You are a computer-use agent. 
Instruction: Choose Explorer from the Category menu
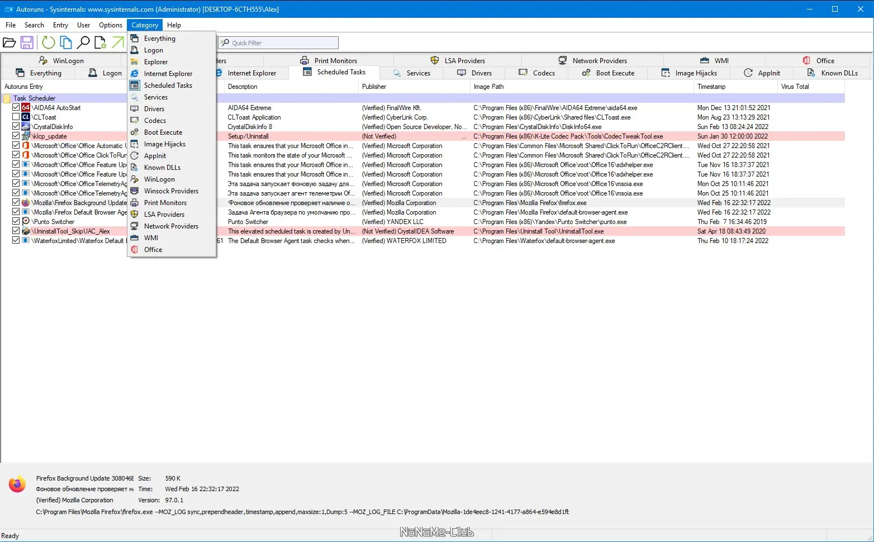click(x=172, y=62)
